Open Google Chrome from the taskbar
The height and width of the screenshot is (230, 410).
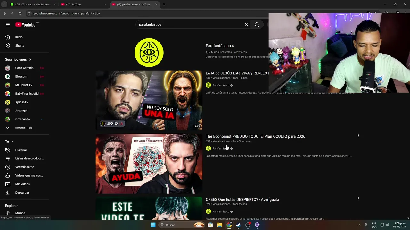click(x=229, y=225)
